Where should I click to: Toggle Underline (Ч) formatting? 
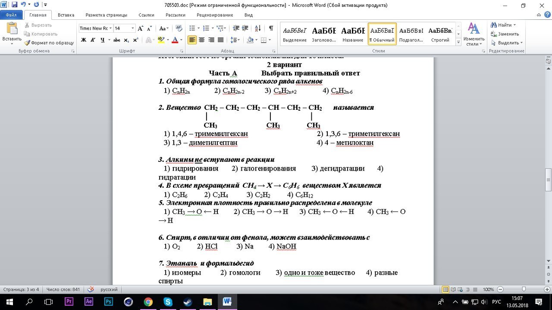click(103, 40)
